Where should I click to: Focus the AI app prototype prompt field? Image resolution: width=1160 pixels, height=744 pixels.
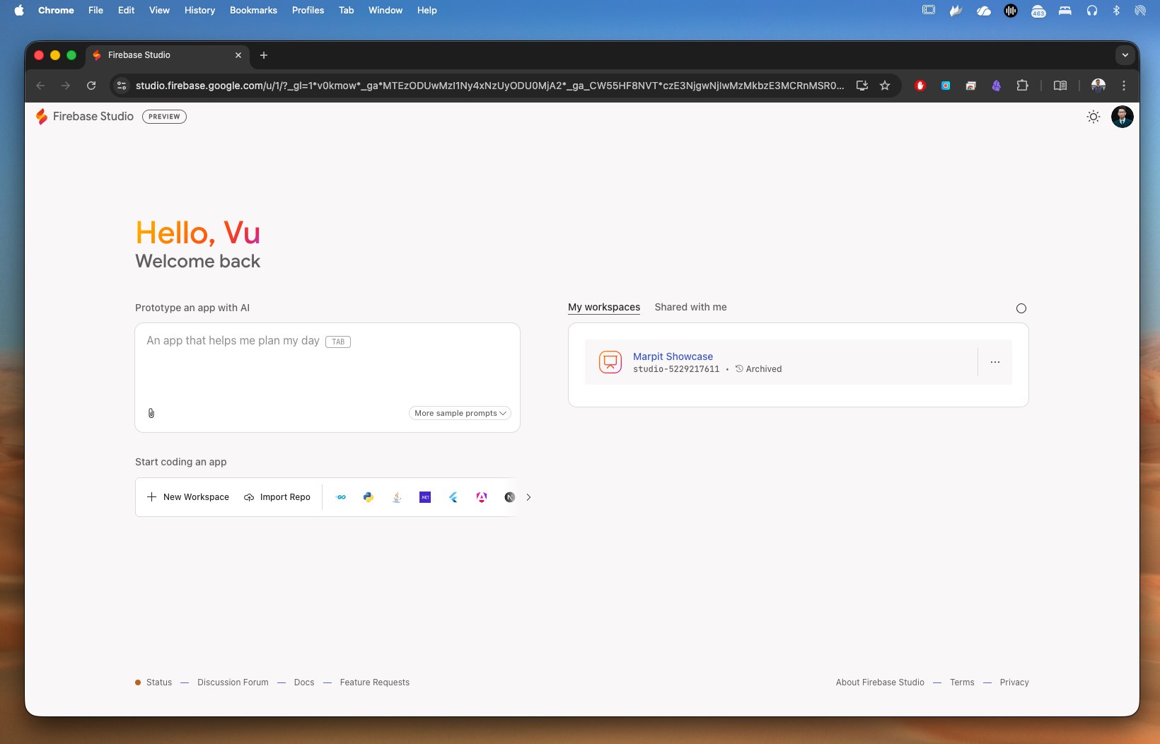click(x=327, y=368)
